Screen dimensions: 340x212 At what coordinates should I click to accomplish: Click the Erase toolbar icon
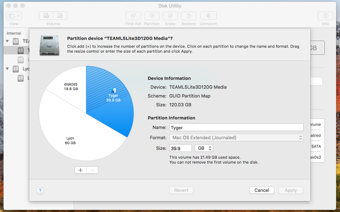(x=170, y=16)
